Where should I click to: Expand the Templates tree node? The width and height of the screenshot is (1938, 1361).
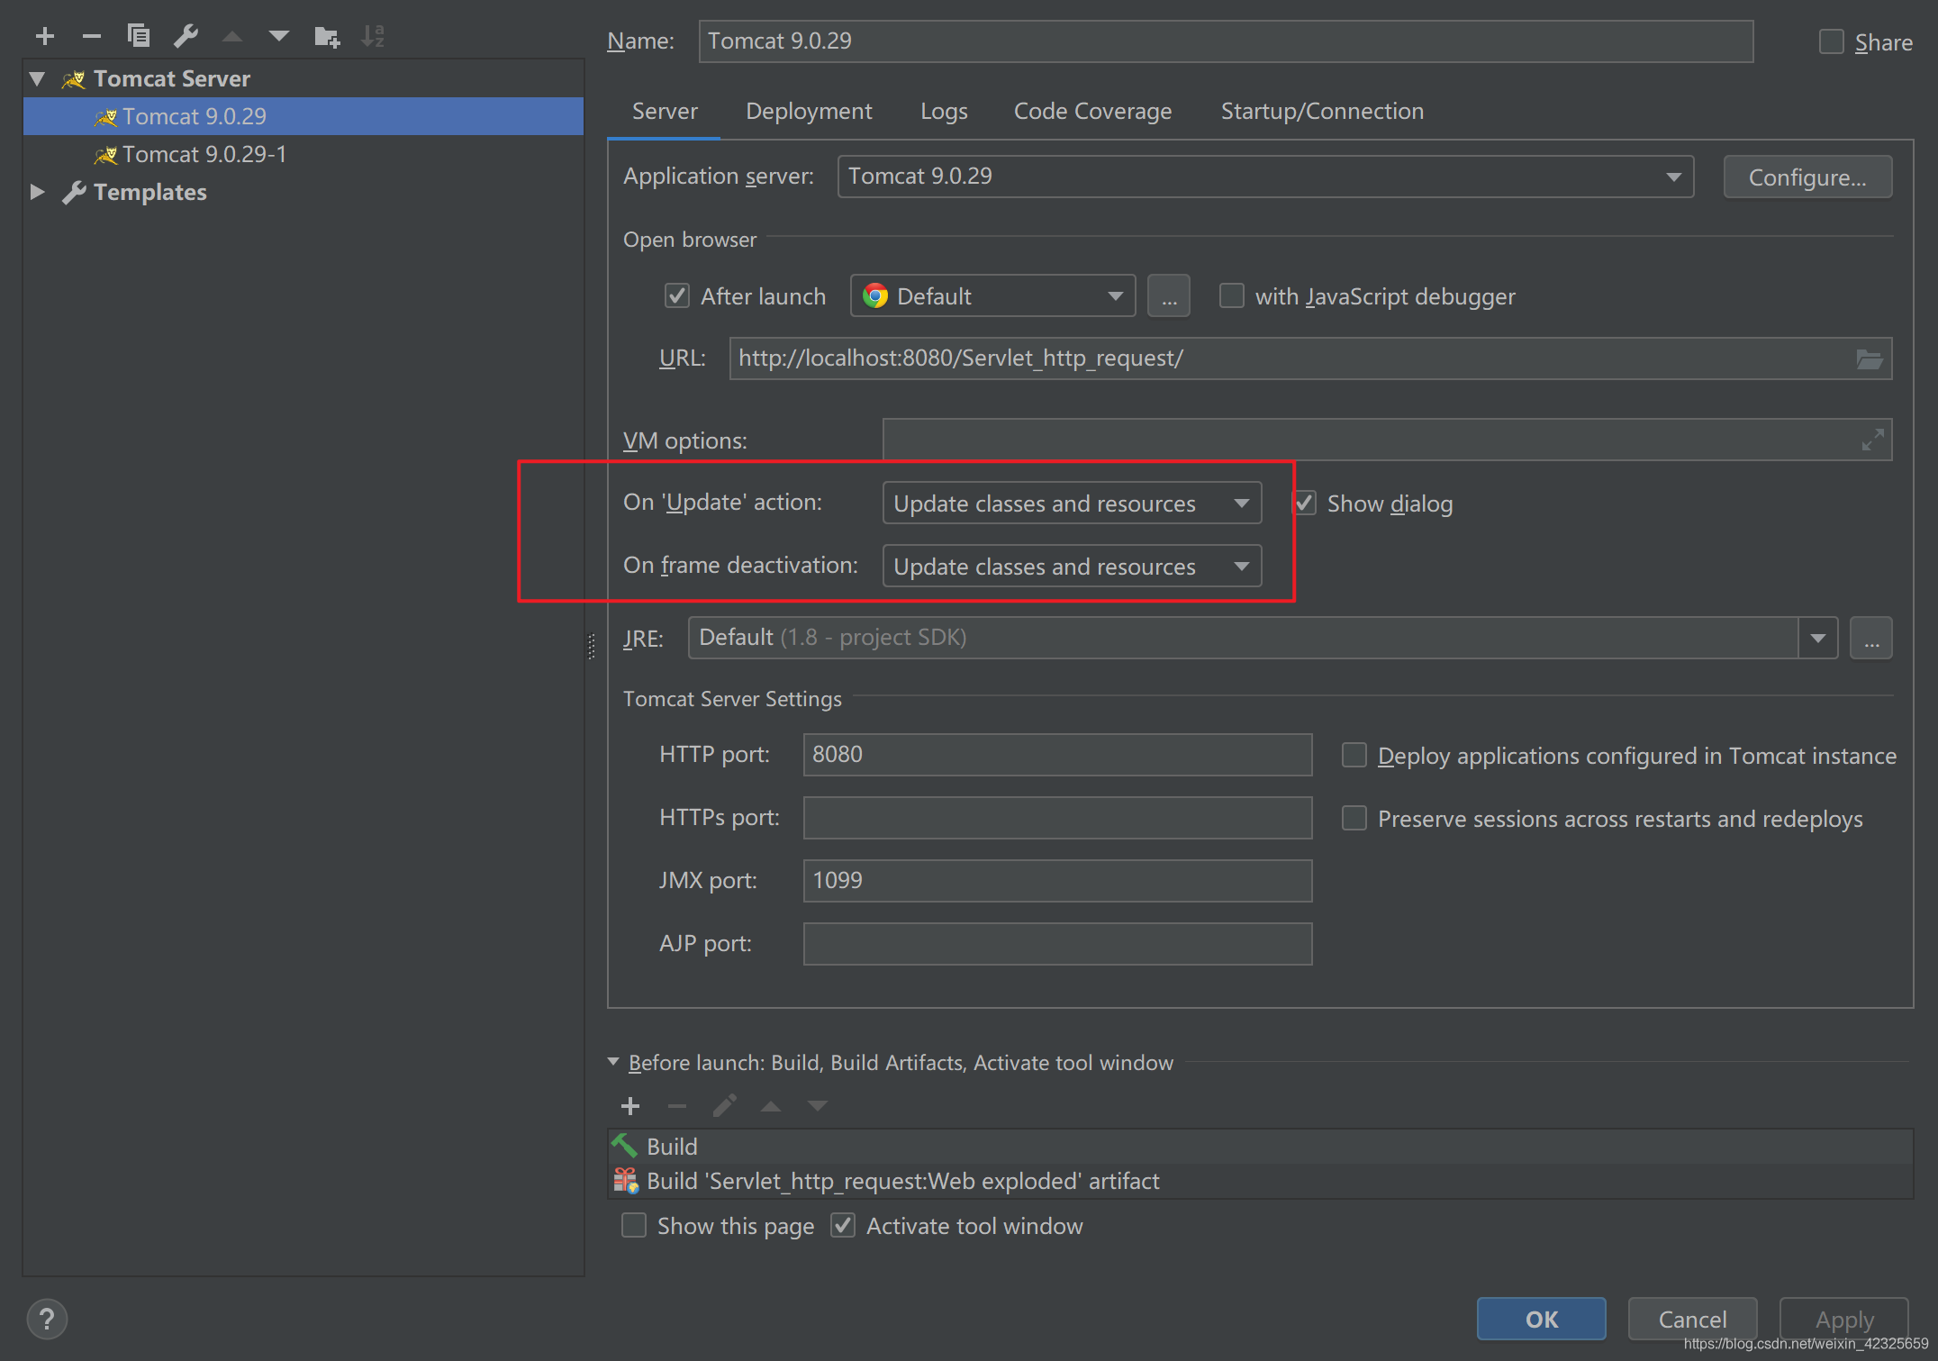coord(37,192)
